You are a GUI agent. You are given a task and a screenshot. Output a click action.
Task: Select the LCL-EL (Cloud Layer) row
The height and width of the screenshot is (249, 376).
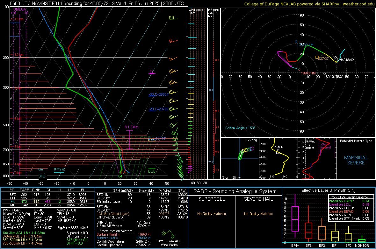pyautogui.click(x=142, y=214)
